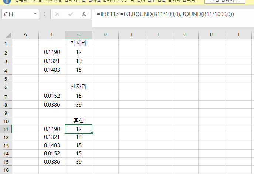Click cell B11 containing 0.1190
The width and height of the screenshot is (254, 174).
[x=52, y=129]
